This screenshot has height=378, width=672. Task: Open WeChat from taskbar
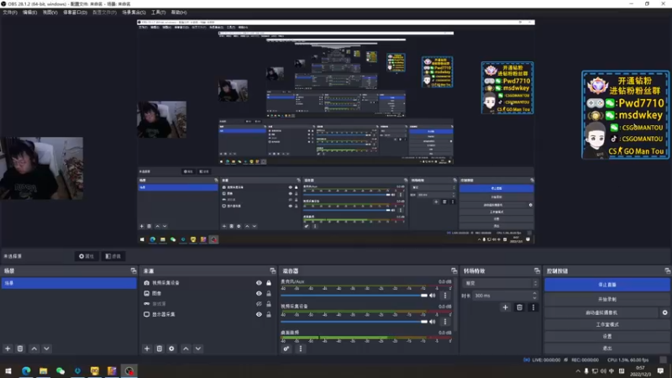coord(60,370)
